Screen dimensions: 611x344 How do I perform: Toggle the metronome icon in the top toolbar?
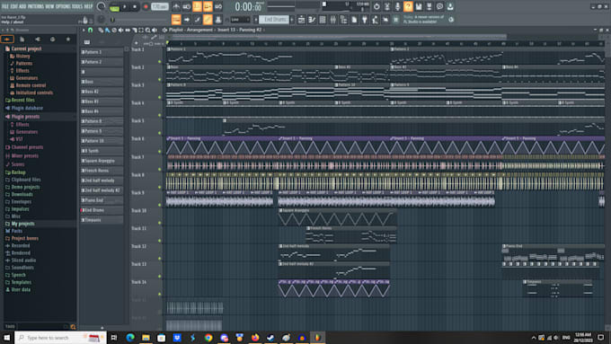(176, 6)
